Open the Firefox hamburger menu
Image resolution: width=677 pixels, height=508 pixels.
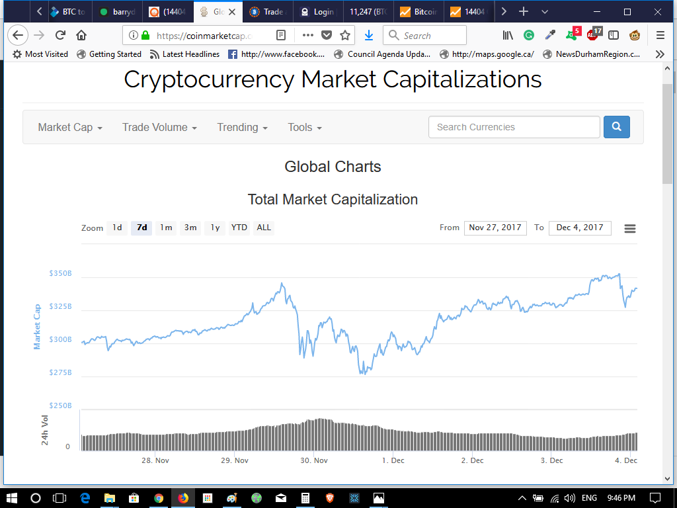coord(660,36)
